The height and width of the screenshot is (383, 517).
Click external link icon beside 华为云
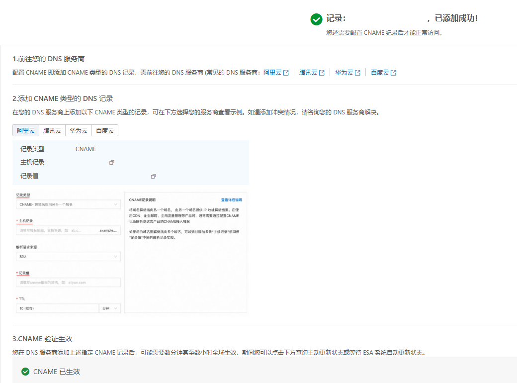click(x=357, y=73)
